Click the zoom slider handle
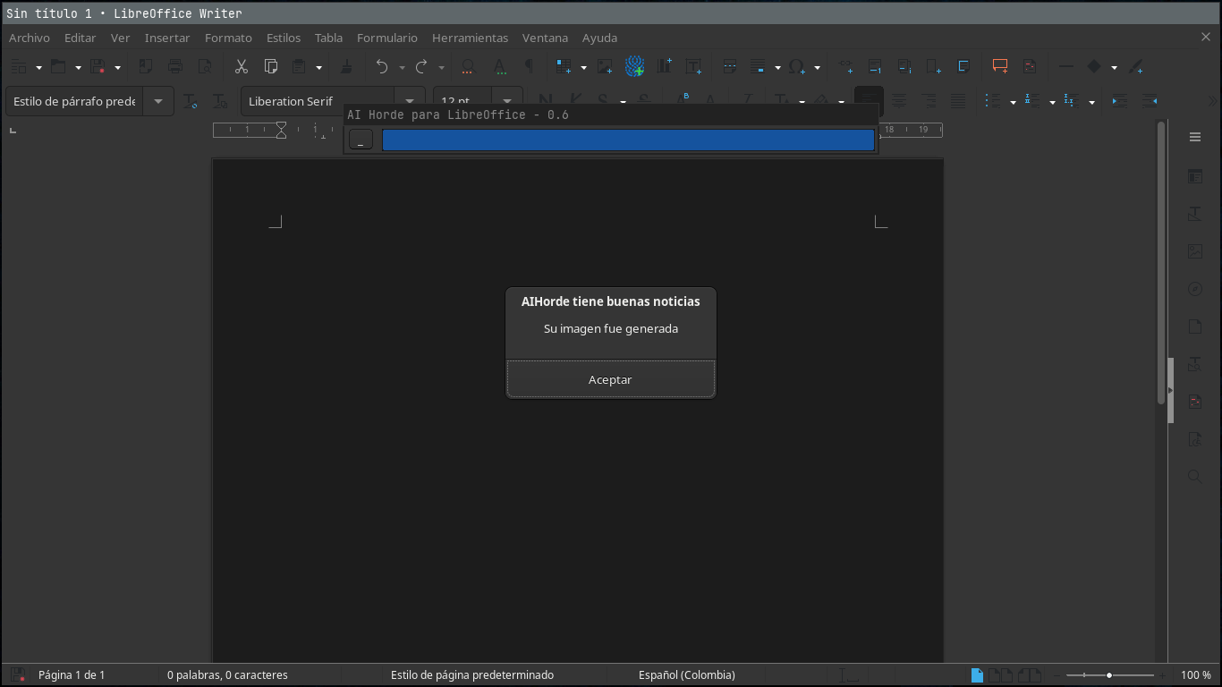1222x687 pixels. [1109, 675]
